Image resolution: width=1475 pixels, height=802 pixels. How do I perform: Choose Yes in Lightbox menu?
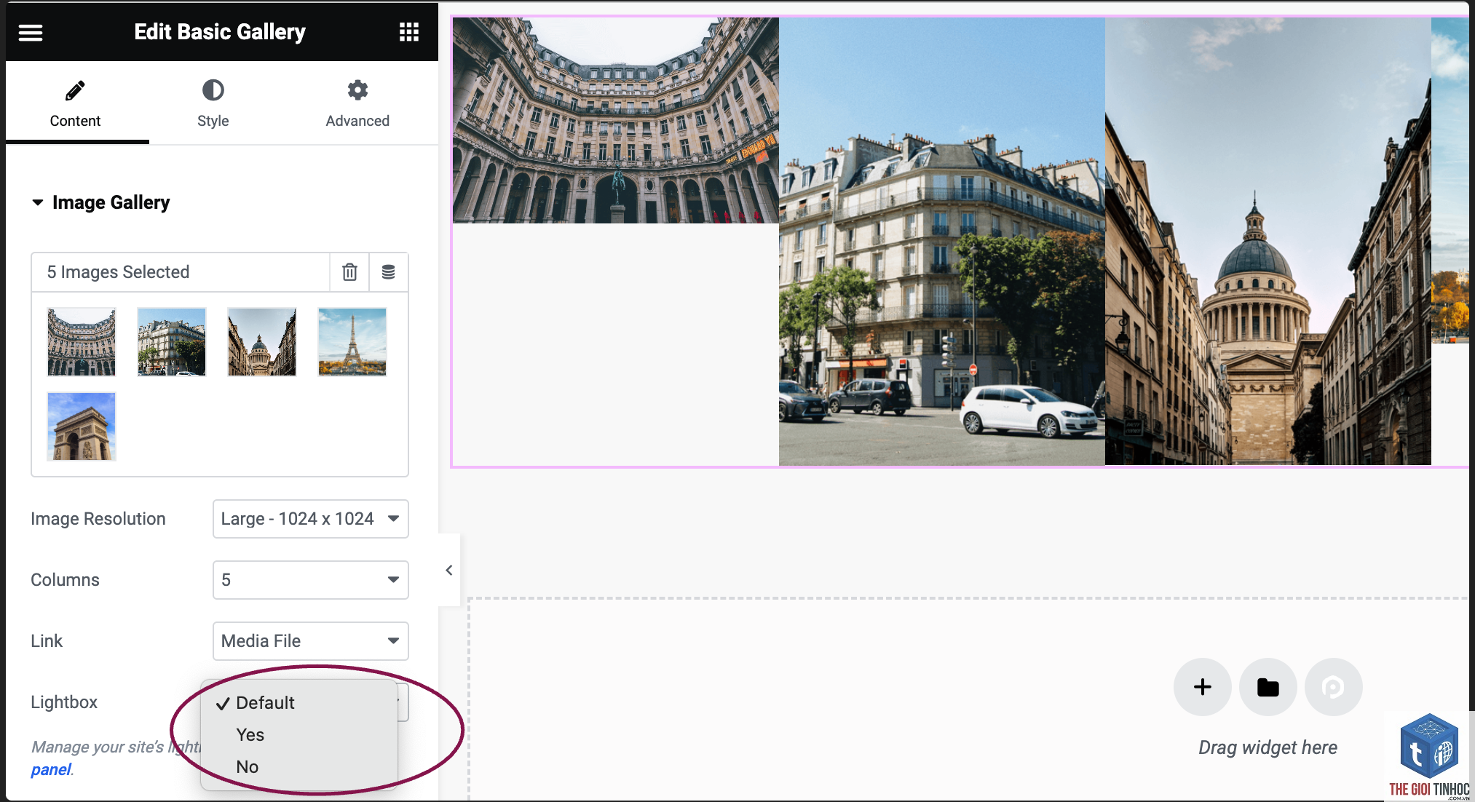(x=299, y=735)
